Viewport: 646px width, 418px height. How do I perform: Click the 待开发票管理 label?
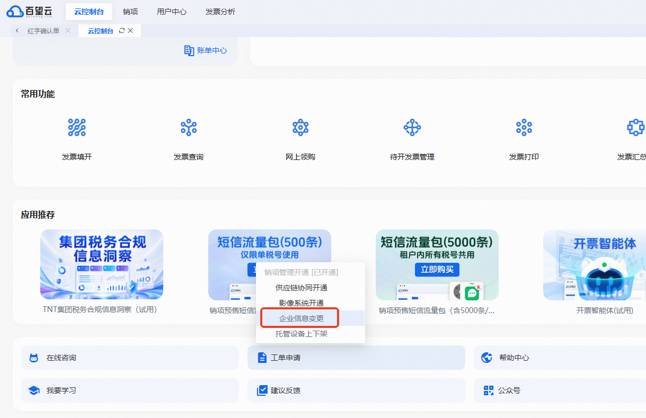coord(412,157)
